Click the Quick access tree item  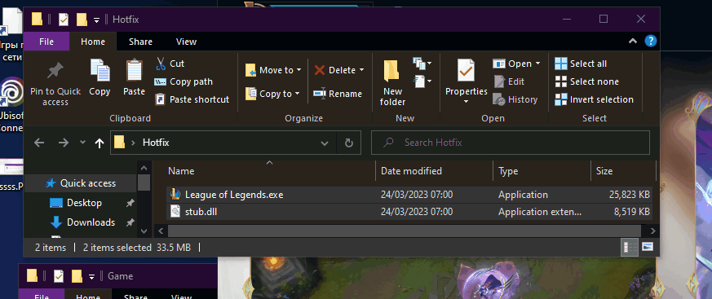click(x=81, y=183)
